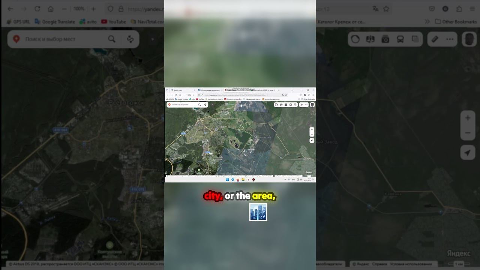Open the Pocket icon in the large background toolbar
The width and height of the screenshot is (480, 270).
point(432,9)
